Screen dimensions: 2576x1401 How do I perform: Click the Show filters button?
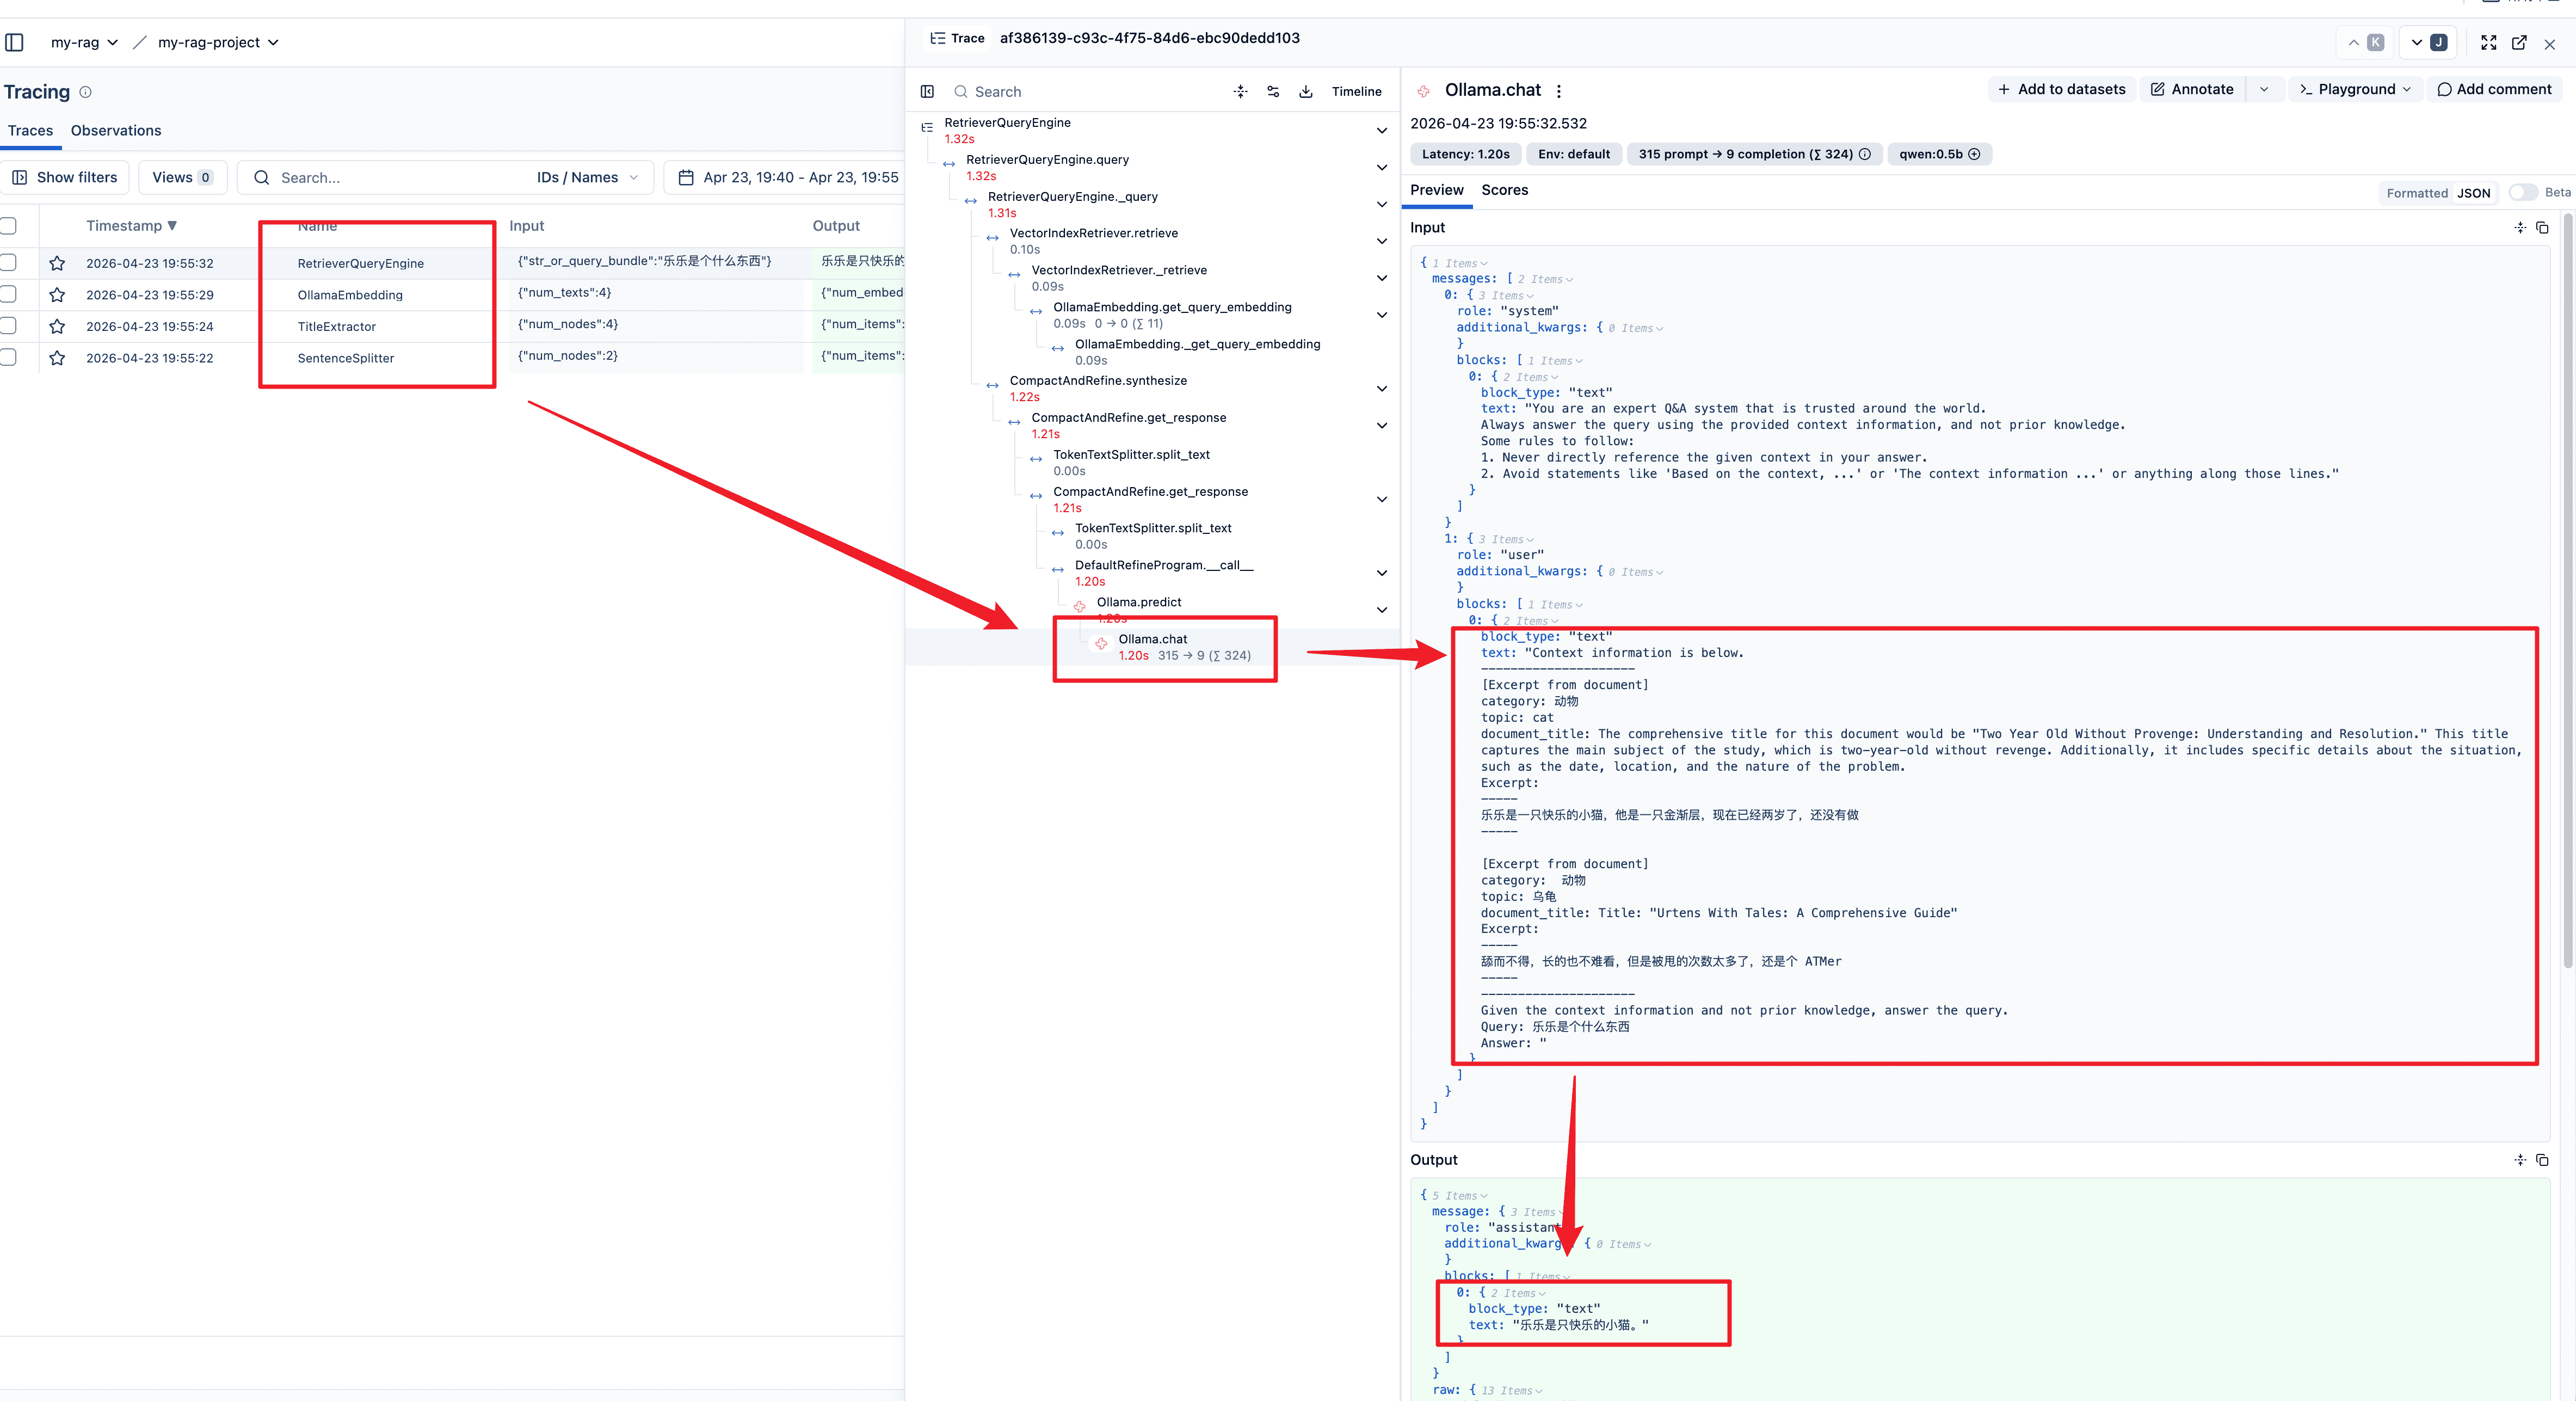[65, 177]
